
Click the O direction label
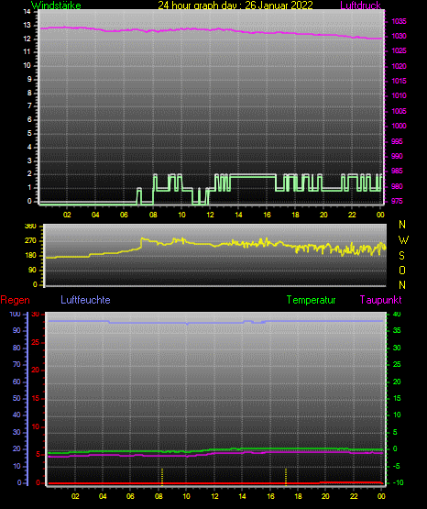point(402,270)
